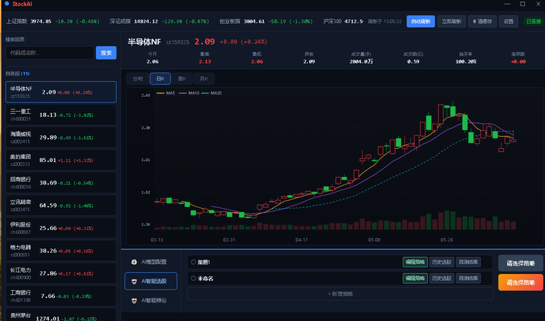
Task: Toggle the MA20 legend marker
Action: click(205, 93)
